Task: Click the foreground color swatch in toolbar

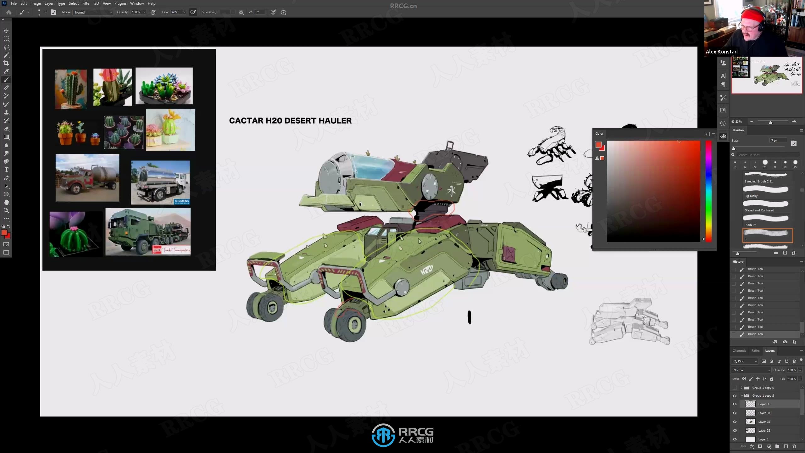Action: click(4, 232)
